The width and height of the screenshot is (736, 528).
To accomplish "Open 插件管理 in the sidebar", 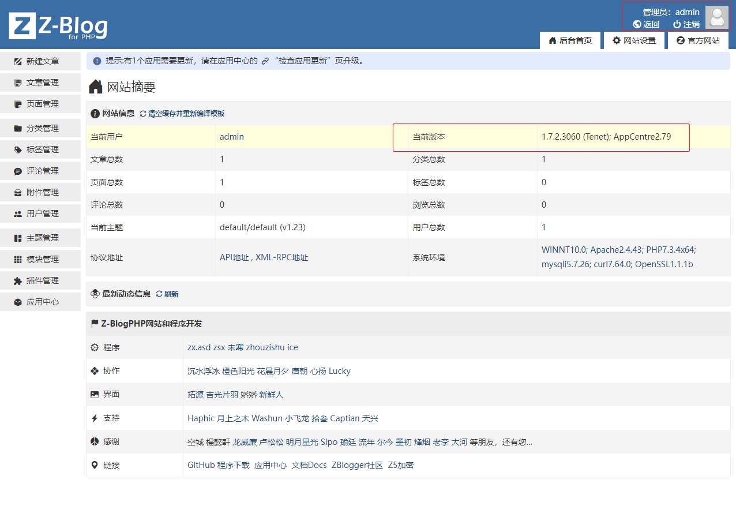I will click(x=40, y=280).
